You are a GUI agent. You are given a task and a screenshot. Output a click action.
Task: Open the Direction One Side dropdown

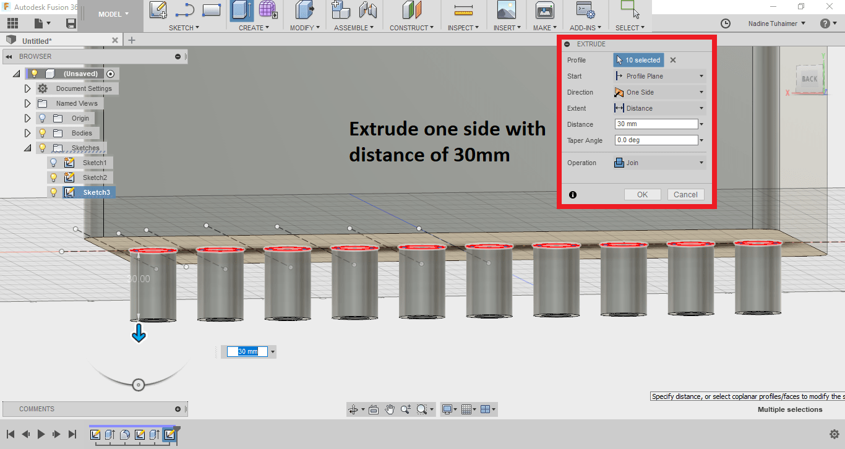tap(659, 92)
